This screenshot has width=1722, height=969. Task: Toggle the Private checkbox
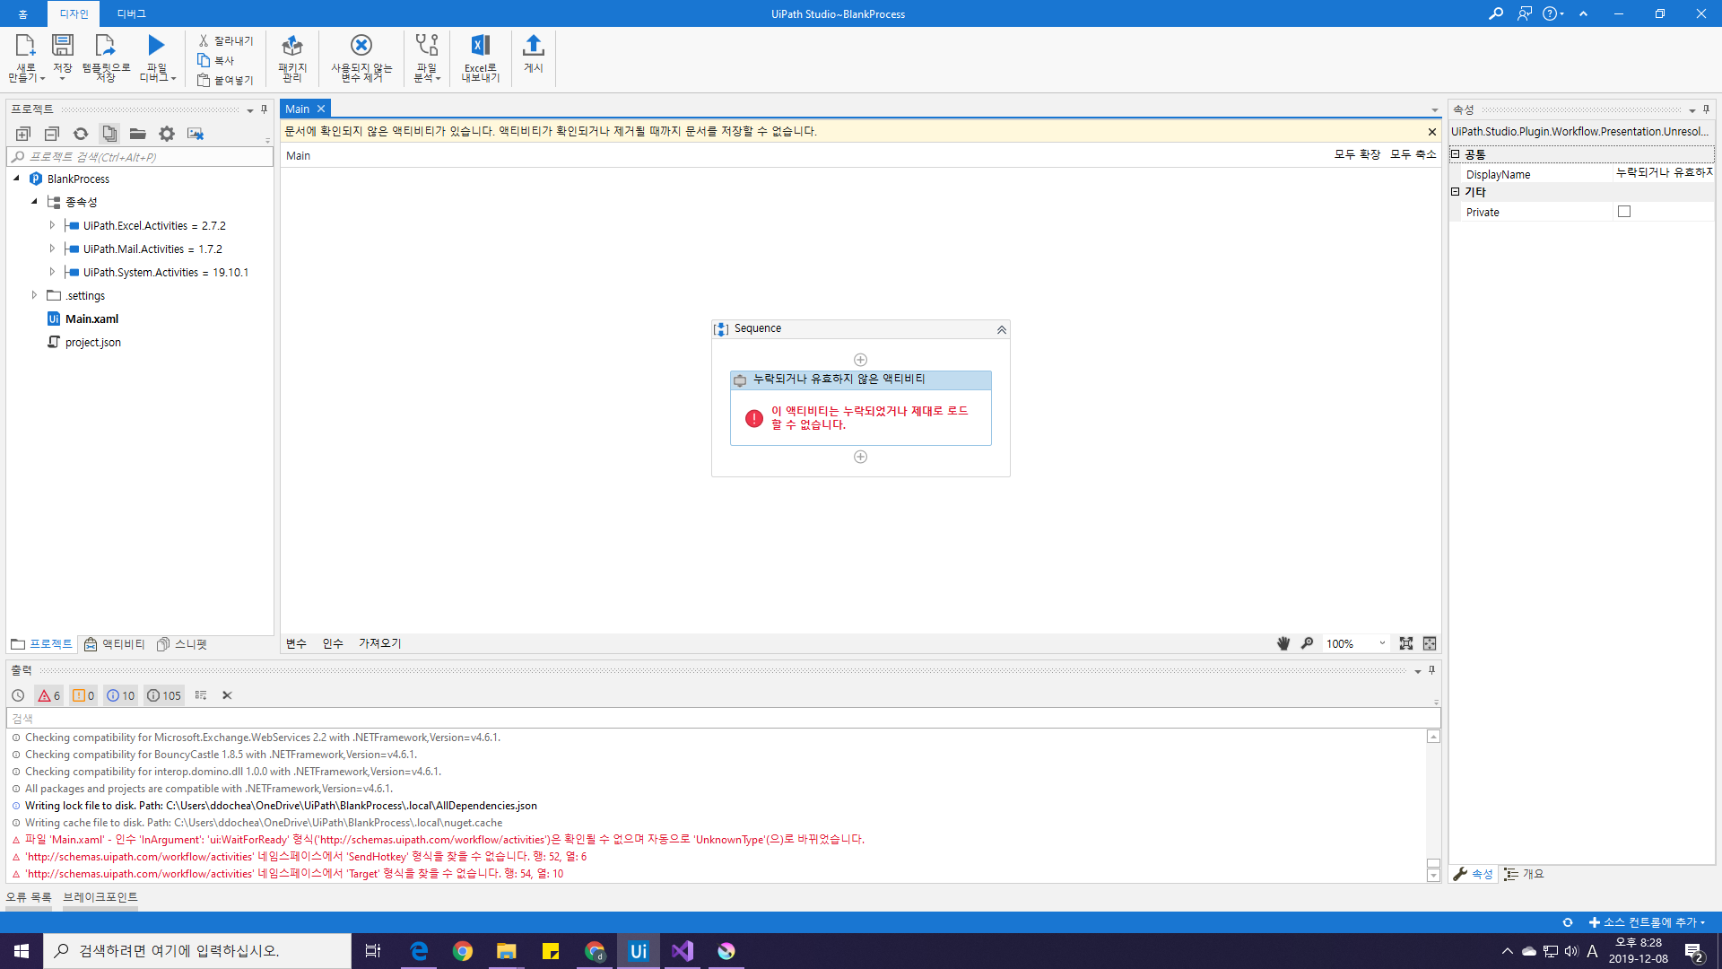(x=1623, y=212)
